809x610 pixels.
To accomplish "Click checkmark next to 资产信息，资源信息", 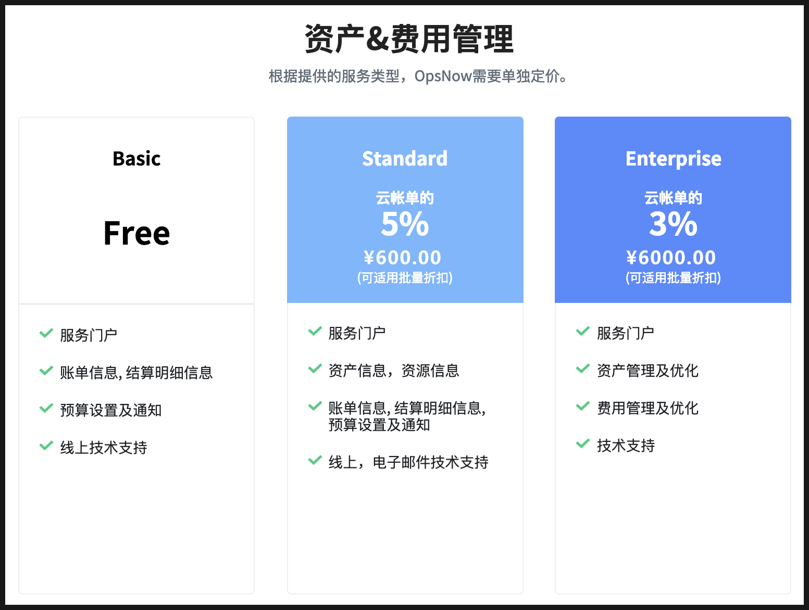I will pyautogui.click(x=315, y=368).
